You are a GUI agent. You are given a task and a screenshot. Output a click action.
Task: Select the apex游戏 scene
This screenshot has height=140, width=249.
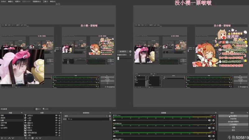tap(12, 128)
